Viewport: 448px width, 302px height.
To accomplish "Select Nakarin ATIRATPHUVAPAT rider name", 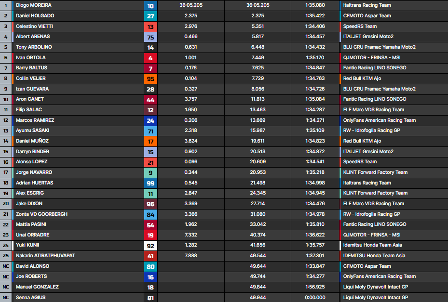I will tap(45, 256).
